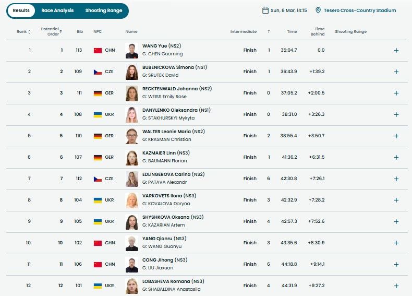Expand details for RECKTENWALD Johanna
This screenshot has width=412, height=296.
click(396, 93)
